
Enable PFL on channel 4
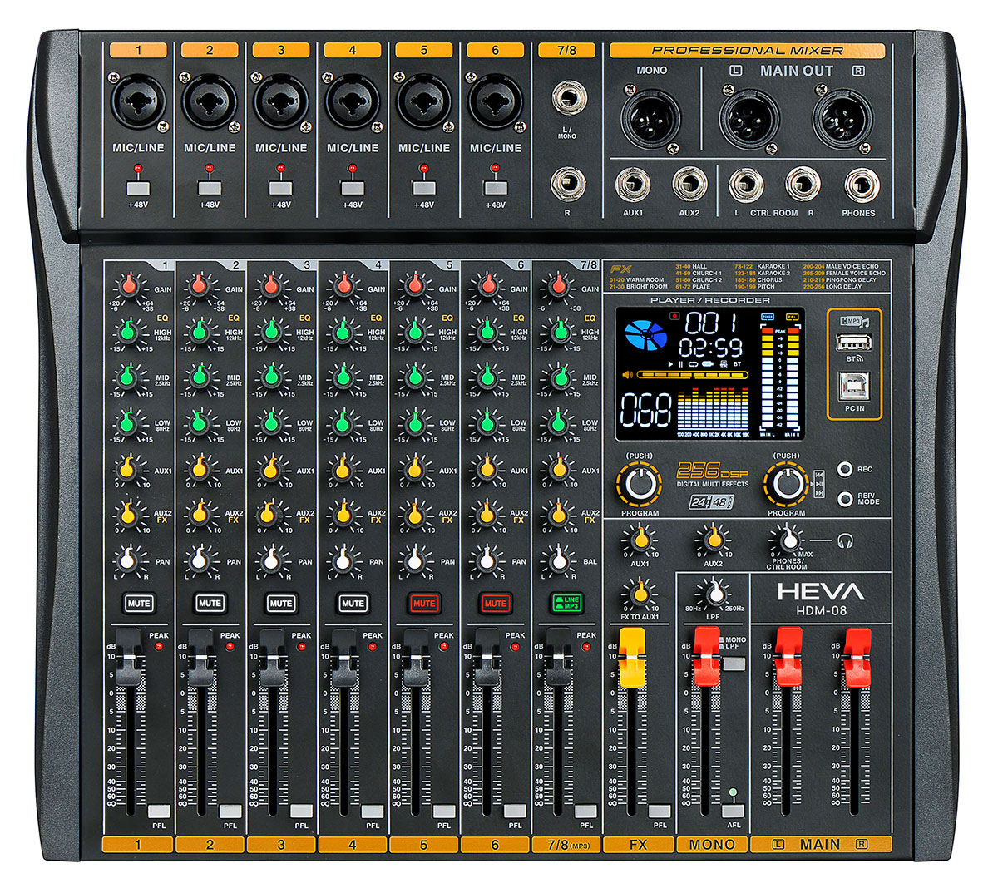(x=373, y=812)
